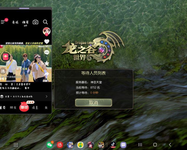Go to the 首页 bottom tab
The width and height of the screenshot is (187, 150).
pyautogui.click(x=3, y=108)
